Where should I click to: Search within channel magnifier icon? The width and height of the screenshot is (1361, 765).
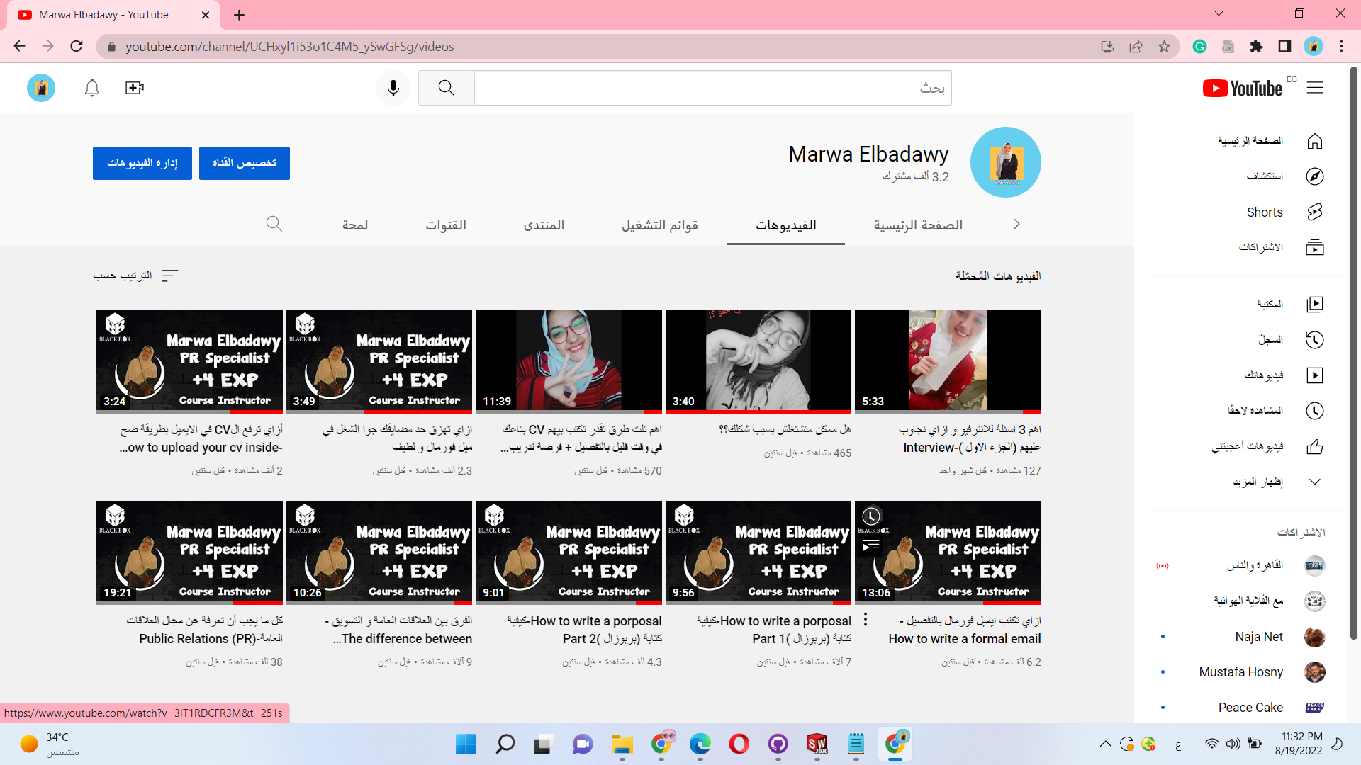tap(274, 225)
